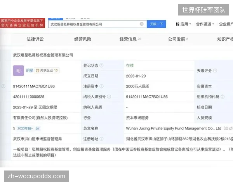This screenshot has height=186, width=233.
Task: Open the 关联企业 13 badge
Action: click(47, 71)
